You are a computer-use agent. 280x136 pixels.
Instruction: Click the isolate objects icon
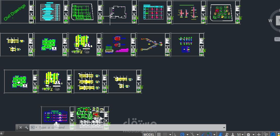click(266, 134)
